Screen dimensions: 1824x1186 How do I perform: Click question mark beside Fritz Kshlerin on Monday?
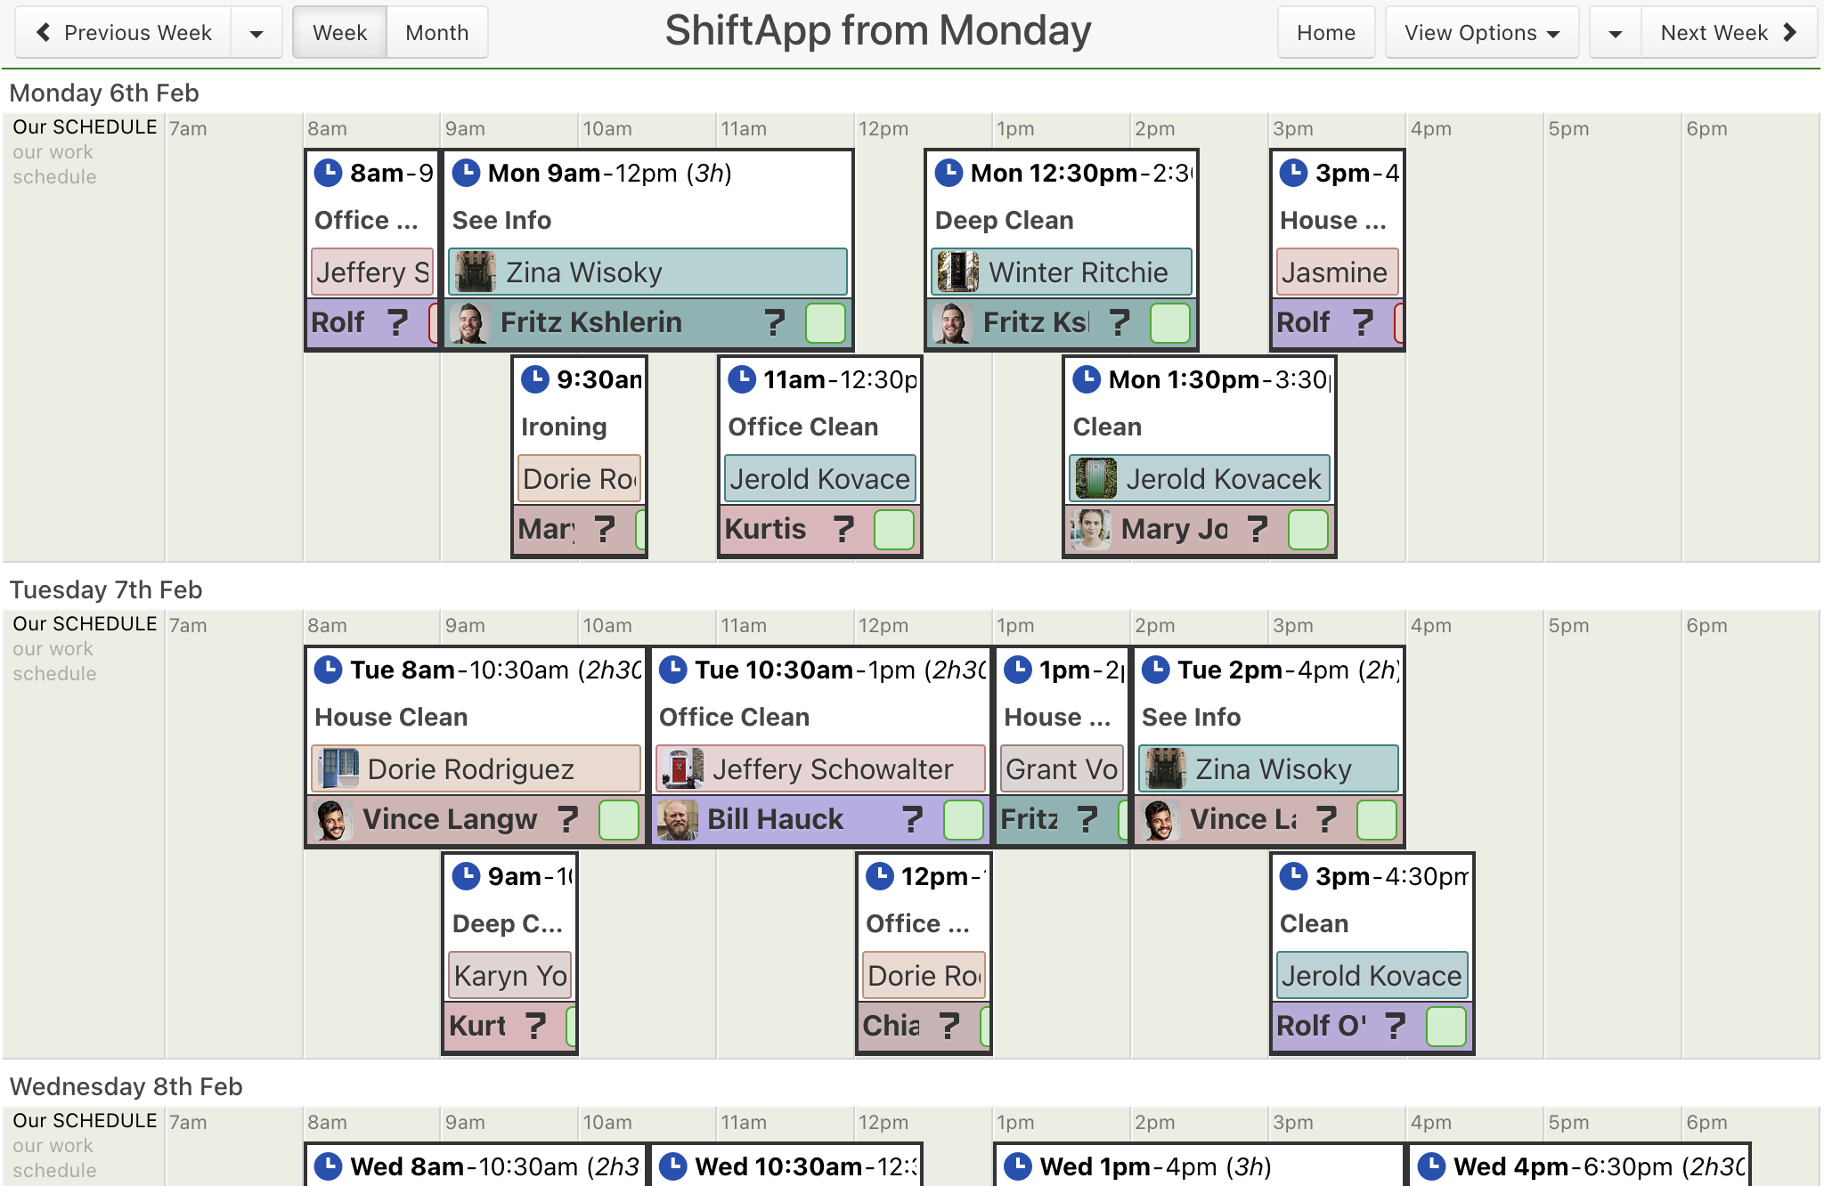(775, 322)
